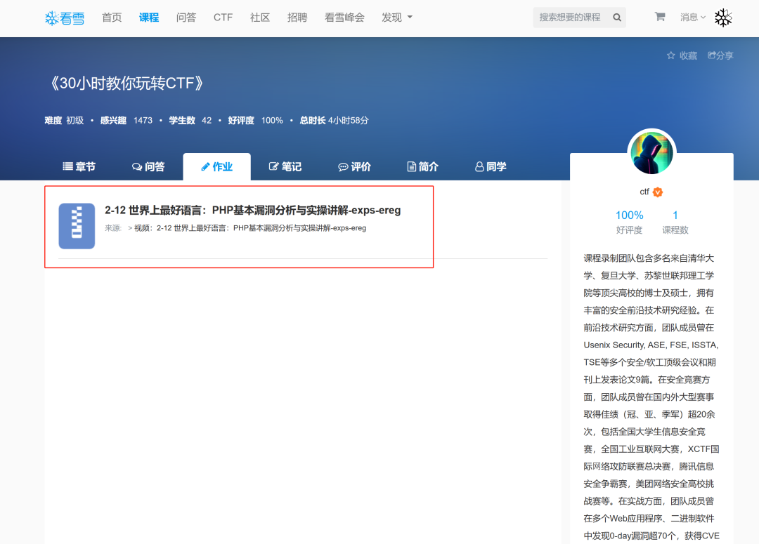Click the 看雪 snowflake logo
This screenshot has width=759, height=544.
[x=65, y=18]
